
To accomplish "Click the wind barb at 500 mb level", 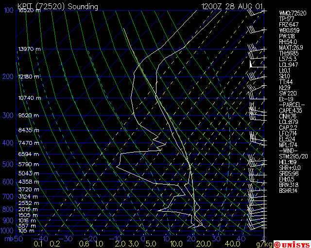I will (256, 164).
